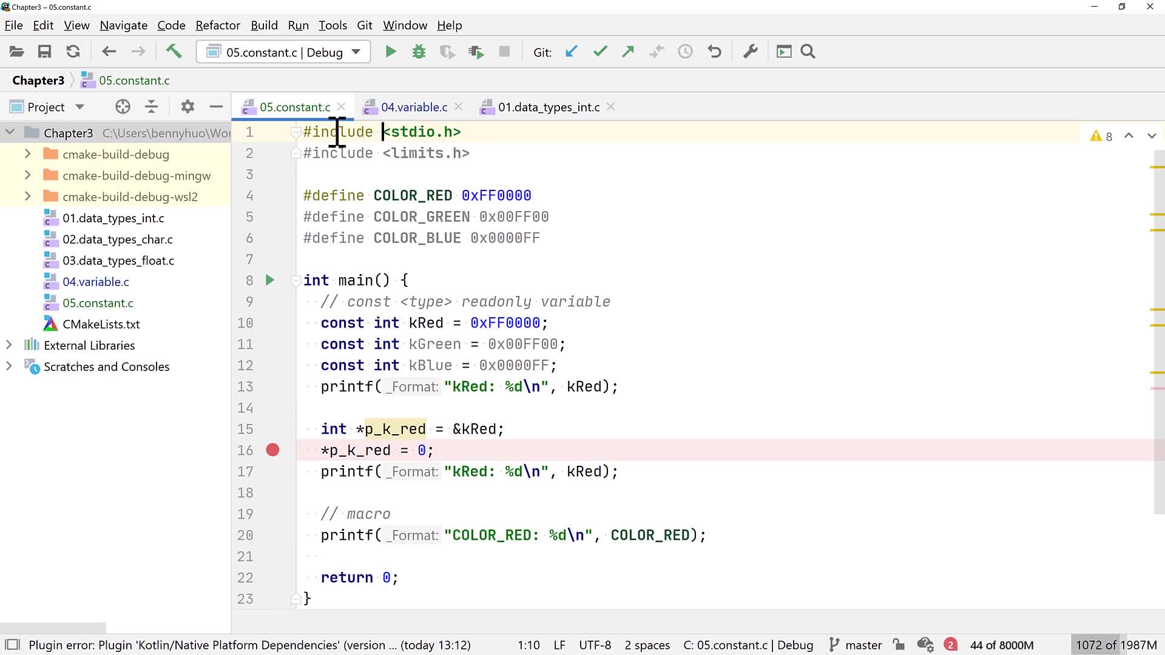Click the memory usage indicator bar

point(1116,645)
